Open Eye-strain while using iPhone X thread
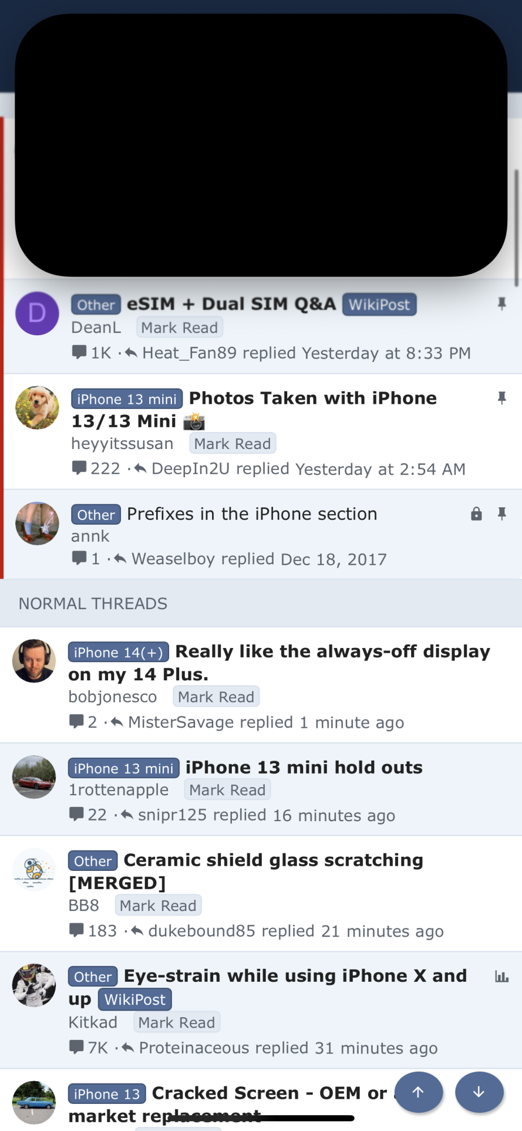Screen dimensions: 522x1131 268,987
